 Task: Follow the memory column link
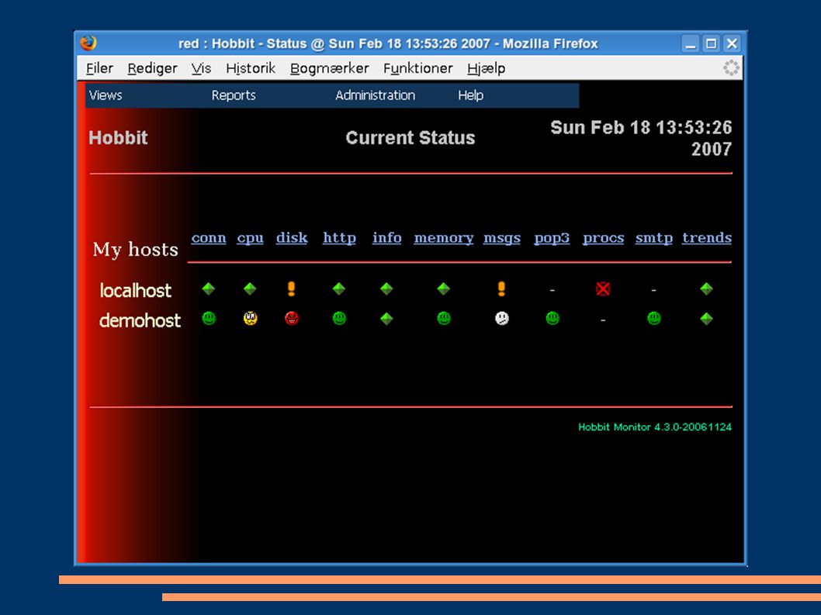pos(444,237)
